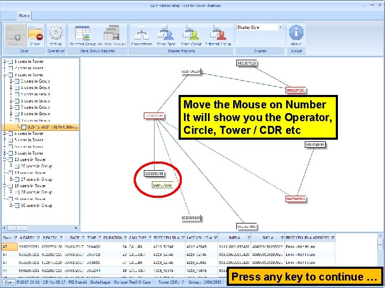Viewport: 385px width, 288px height.
Task: Click the Open button in status bar
Action: pos(9,282)
